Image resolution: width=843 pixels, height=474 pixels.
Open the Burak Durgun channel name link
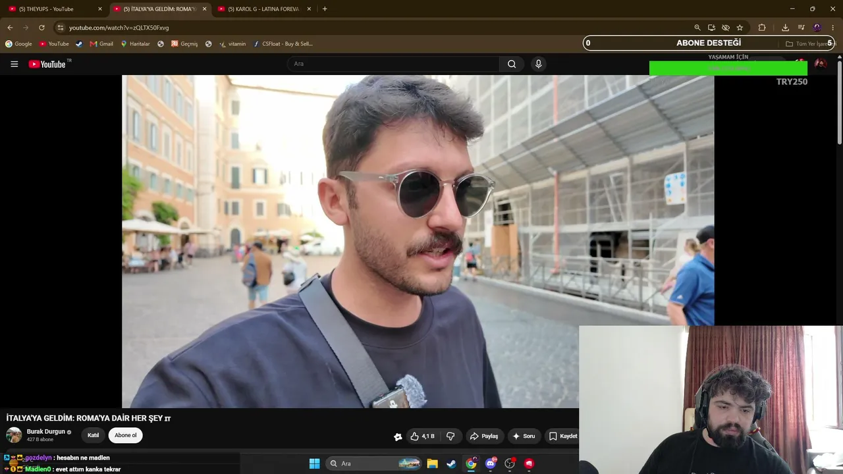46,432
